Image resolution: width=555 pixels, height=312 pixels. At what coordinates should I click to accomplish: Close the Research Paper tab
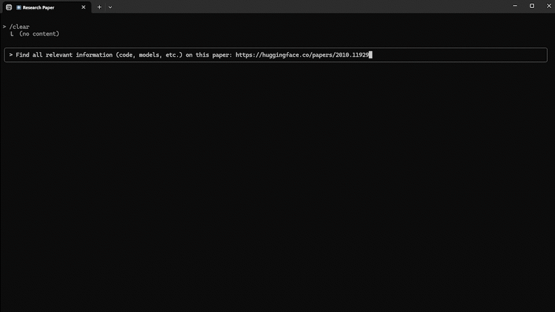tap(83, 8)
